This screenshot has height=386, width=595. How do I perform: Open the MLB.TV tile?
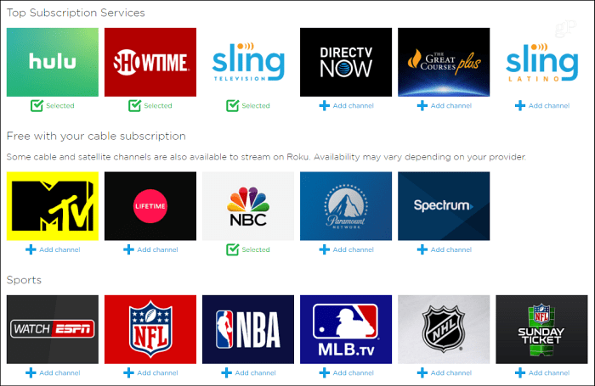tap(346, 329)
